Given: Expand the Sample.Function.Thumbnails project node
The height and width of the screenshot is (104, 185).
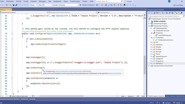Looking at the screenshot, I should (149, 66).
